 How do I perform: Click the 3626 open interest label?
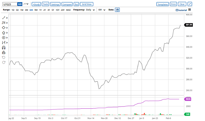[188, 99]
